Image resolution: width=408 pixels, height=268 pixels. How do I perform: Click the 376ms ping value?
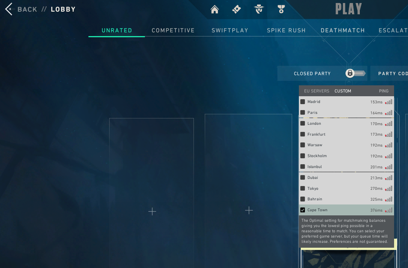(x=376, y=210)
